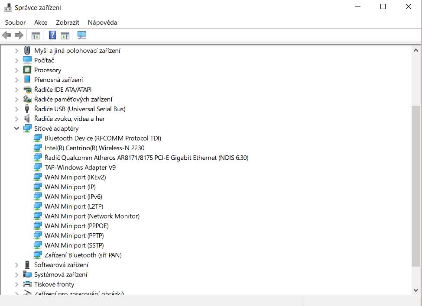422x306 pixels.
Task: Click the adapter icon of TAP-Windows Adapter V9
Action: point(38,167)
